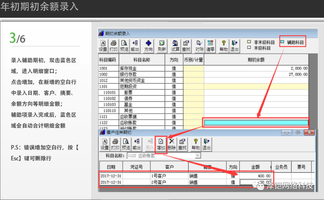Click 清零 clear-to-zero icon
The image size is (324, 200).
(210, 46)
